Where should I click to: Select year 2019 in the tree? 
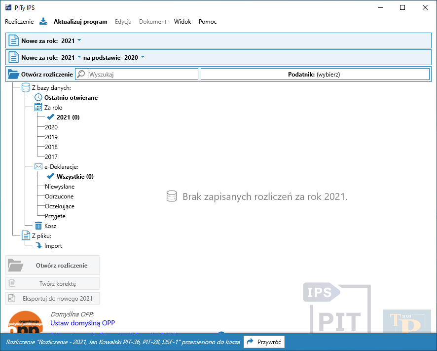tap(51, 137)
